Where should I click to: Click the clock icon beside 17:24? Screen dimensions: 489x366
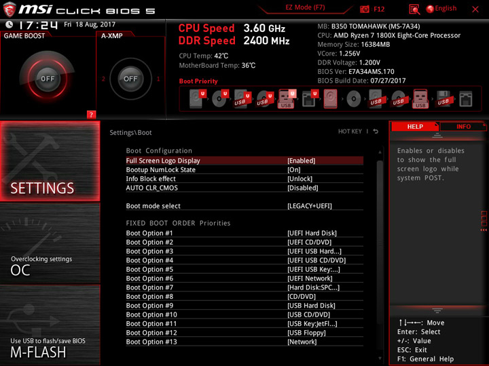(x=10, y=24)
